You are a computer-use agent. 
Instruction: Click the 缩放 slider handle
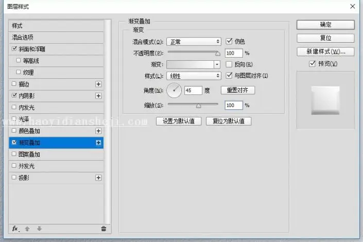click(x=198, y=106)
